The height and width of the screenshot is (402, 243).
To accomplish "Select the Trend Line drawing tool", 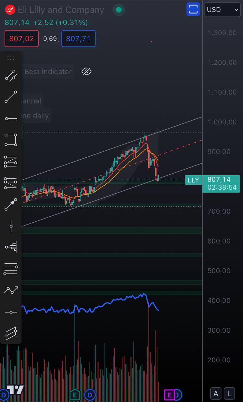I will tap(11, 97).
